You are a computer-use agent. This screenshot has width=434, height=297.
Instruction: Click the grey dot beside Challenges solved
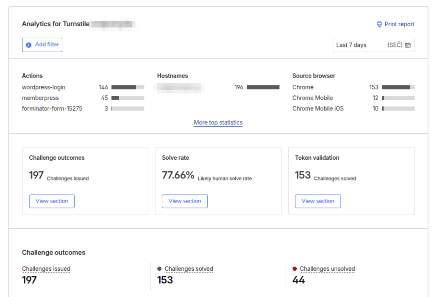159,269
